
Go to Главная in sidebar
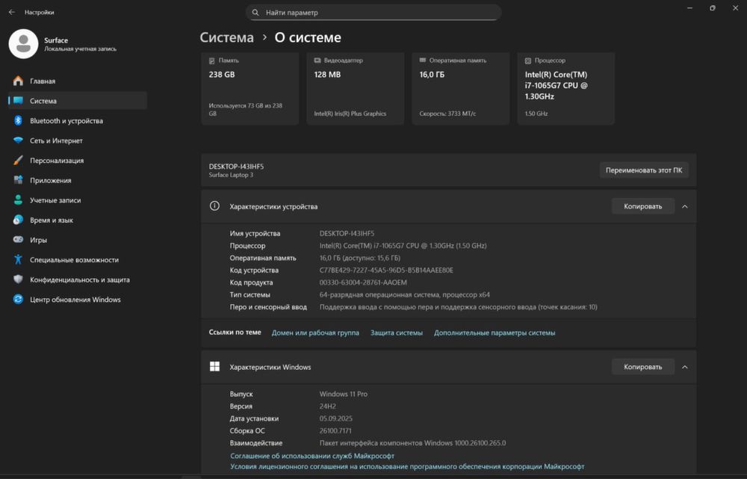43,81
